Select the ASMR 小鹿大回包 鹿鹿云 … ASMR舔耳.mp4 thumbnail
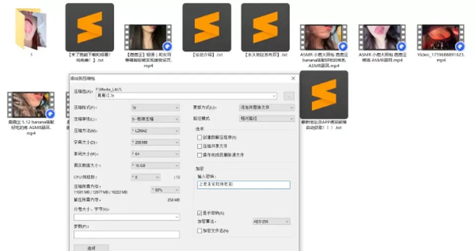Viewport: 475px width, 251px height. click(382, 37)
